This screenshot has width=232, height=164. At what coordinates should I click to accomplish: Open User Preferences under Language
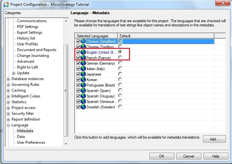click(x=31, y=142)
